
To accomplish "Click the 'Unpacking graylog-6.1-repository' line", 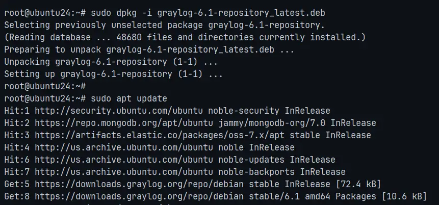I will pyautogui.click(x=111, y=62).
